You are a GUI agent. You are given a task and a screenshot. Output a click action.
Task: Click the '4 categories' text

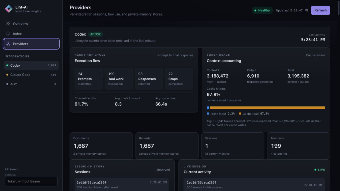(279, 154)
